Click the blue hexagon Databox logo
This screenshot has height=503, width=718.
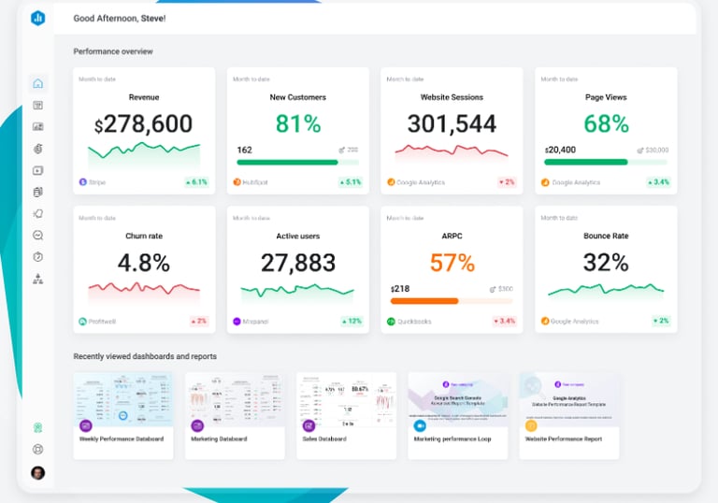tap(38, 18)
